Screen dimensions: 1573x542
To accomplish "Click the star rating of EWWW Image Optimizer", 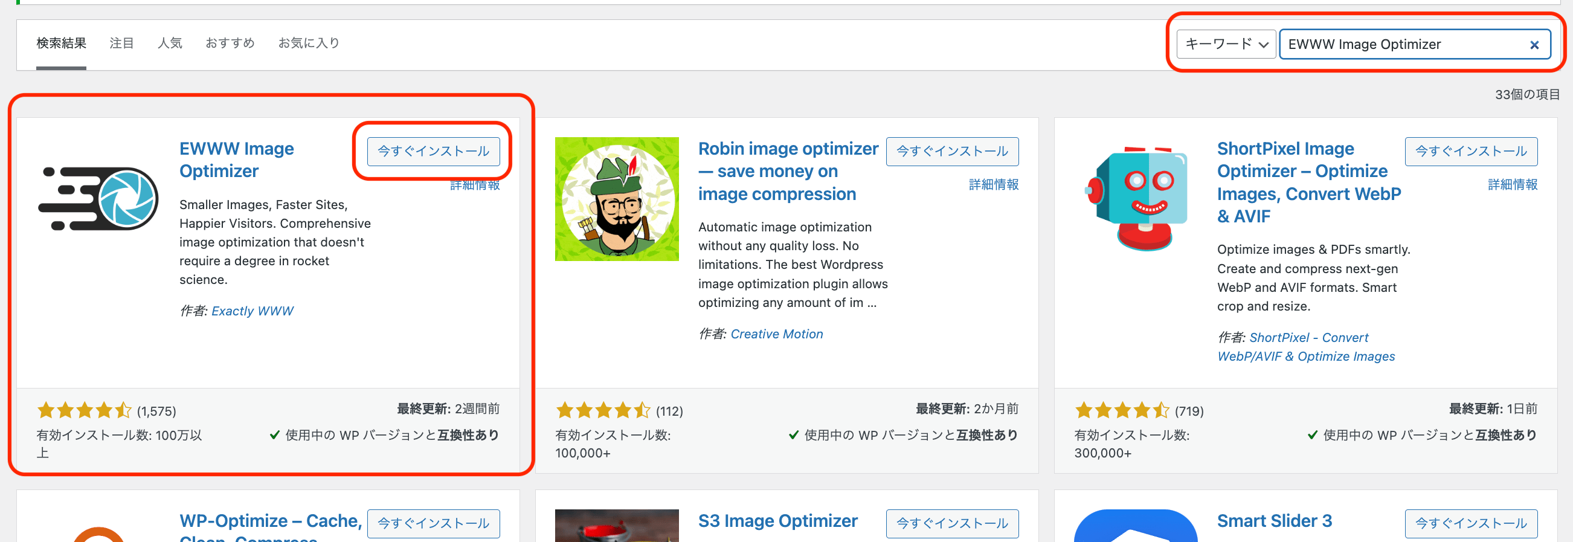I will [85, 410].
